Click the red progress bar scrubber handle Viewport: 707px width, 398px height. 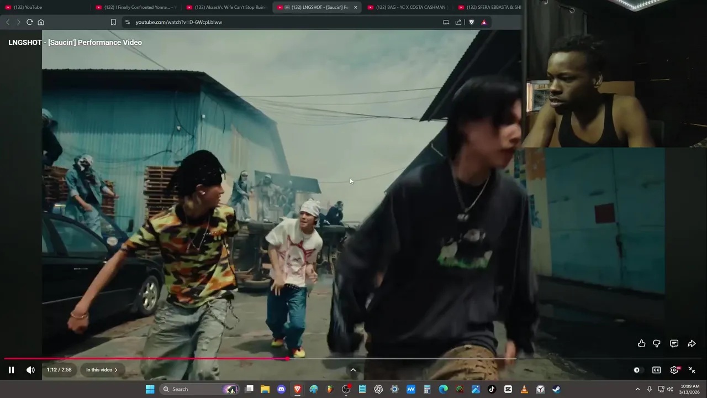coord(287,359)
